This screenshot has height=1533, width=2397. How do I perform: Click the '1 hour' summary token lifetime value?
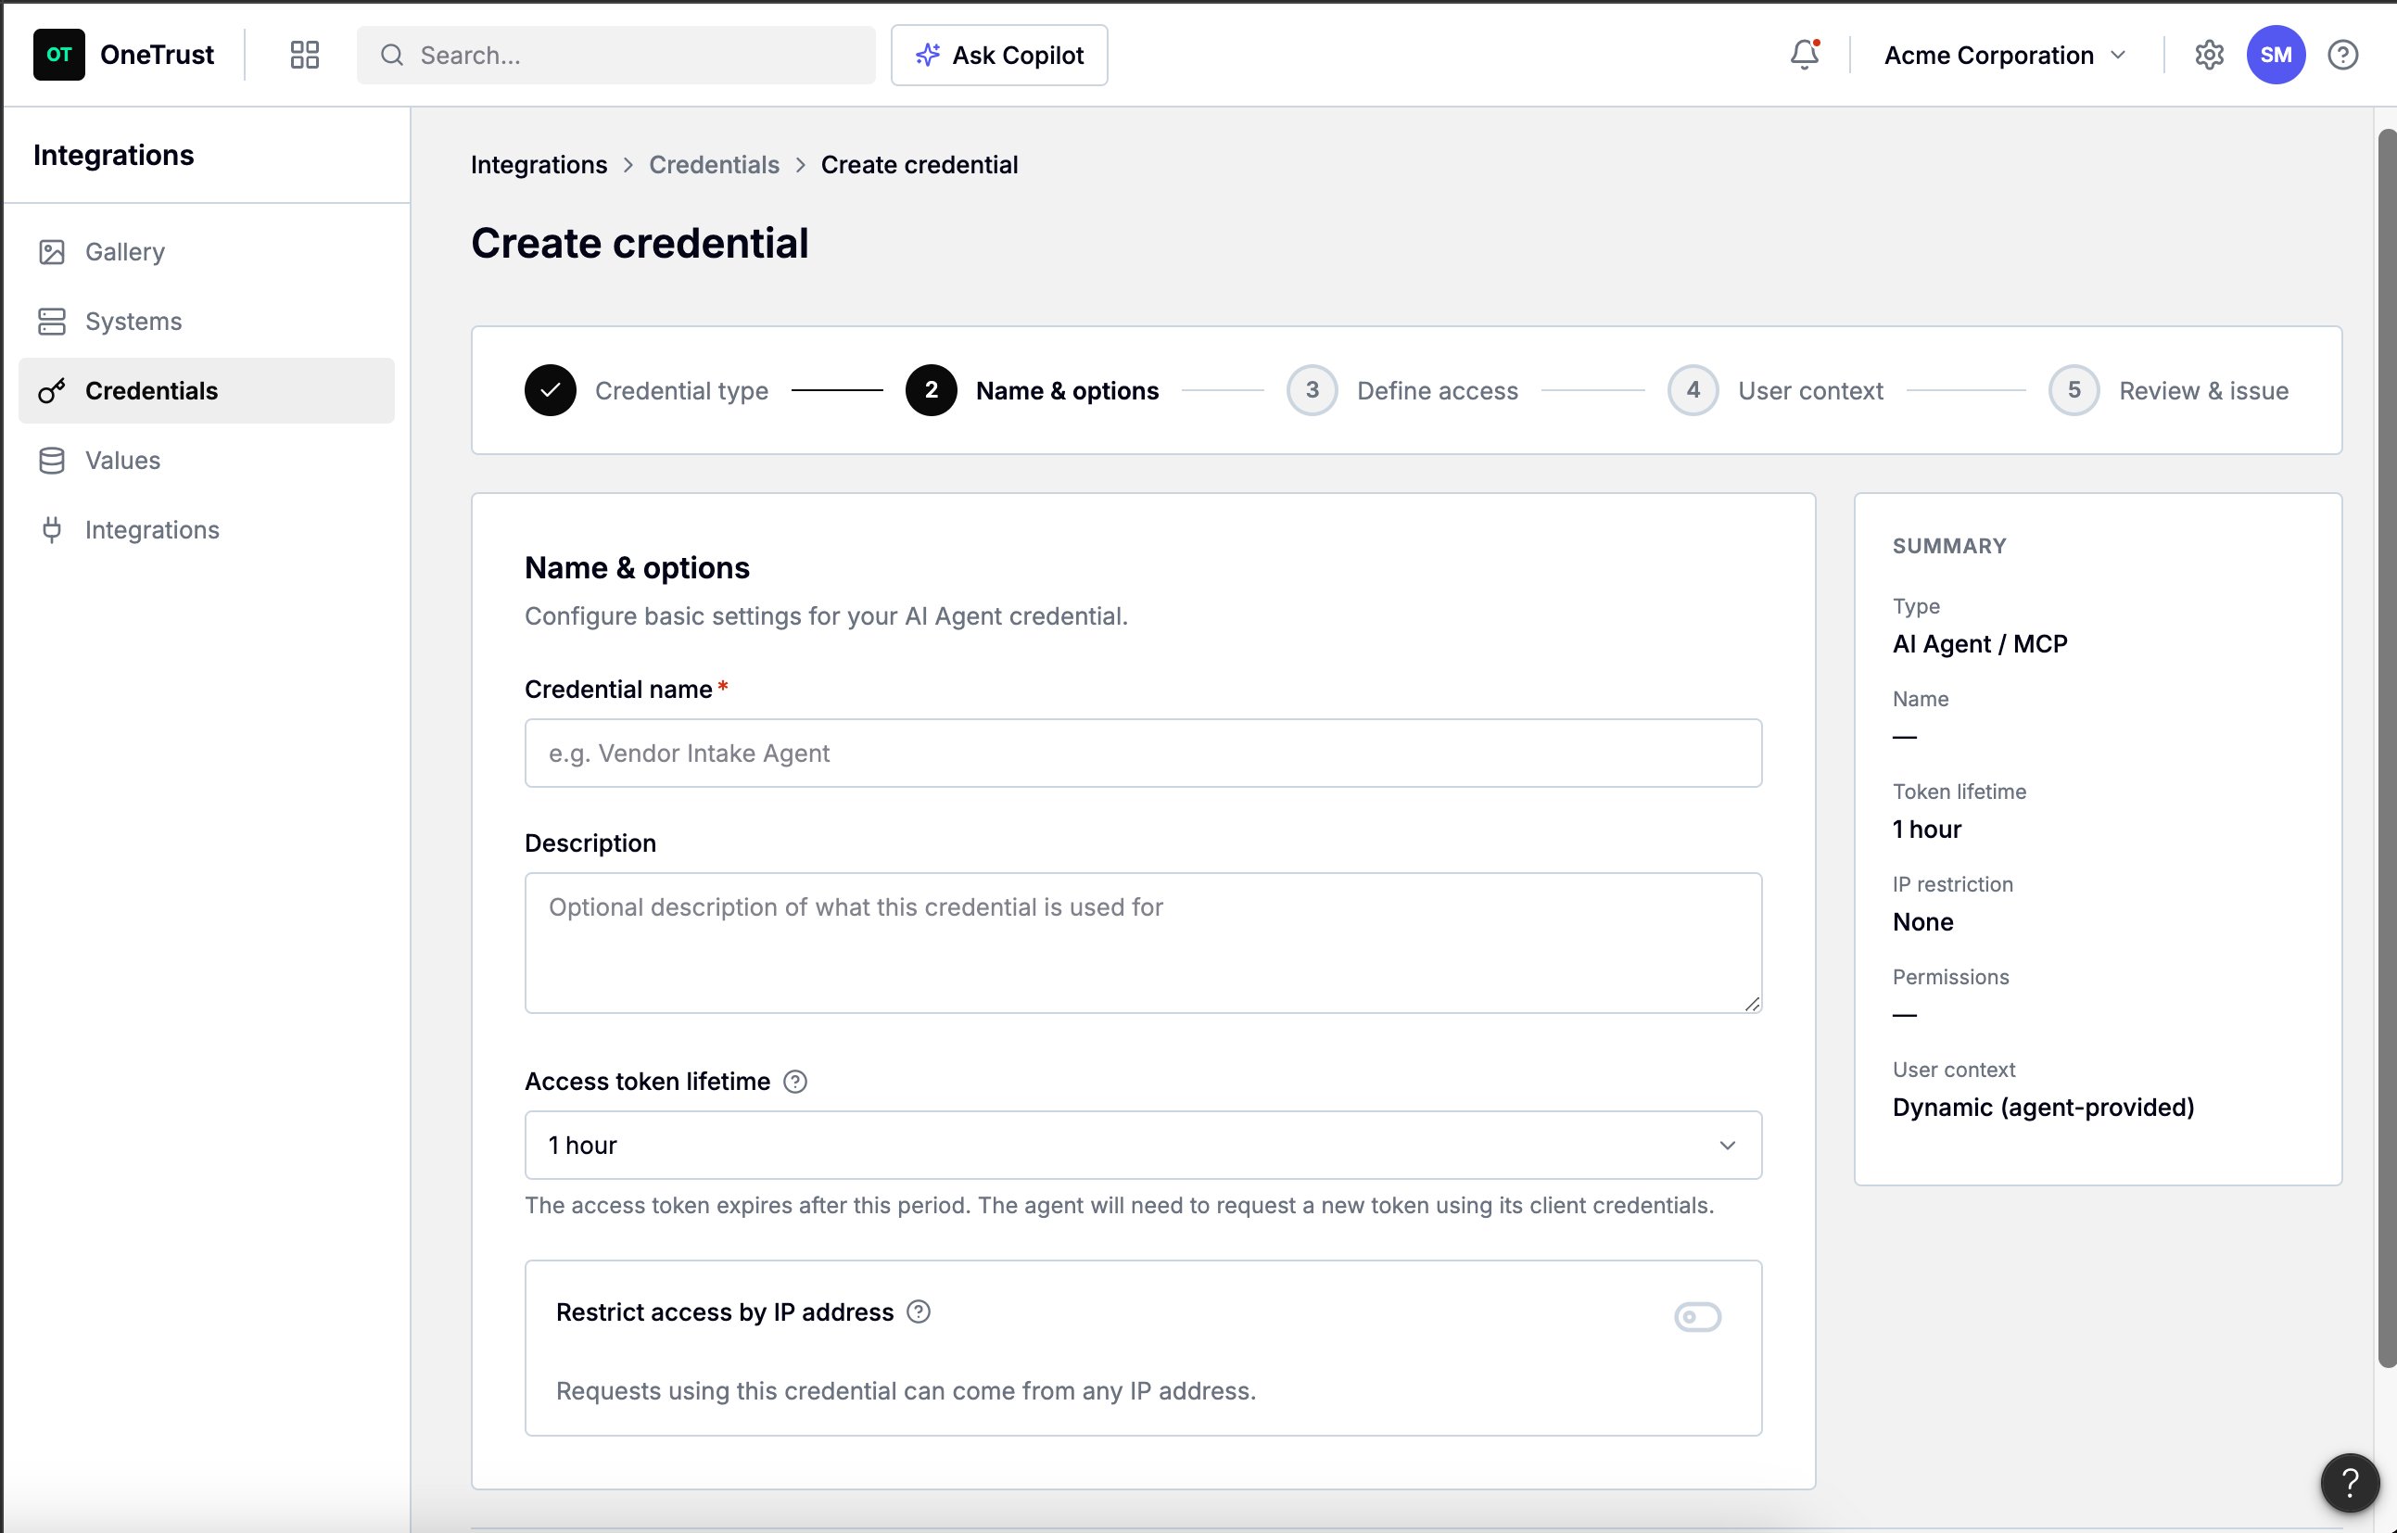point(1927,830)
